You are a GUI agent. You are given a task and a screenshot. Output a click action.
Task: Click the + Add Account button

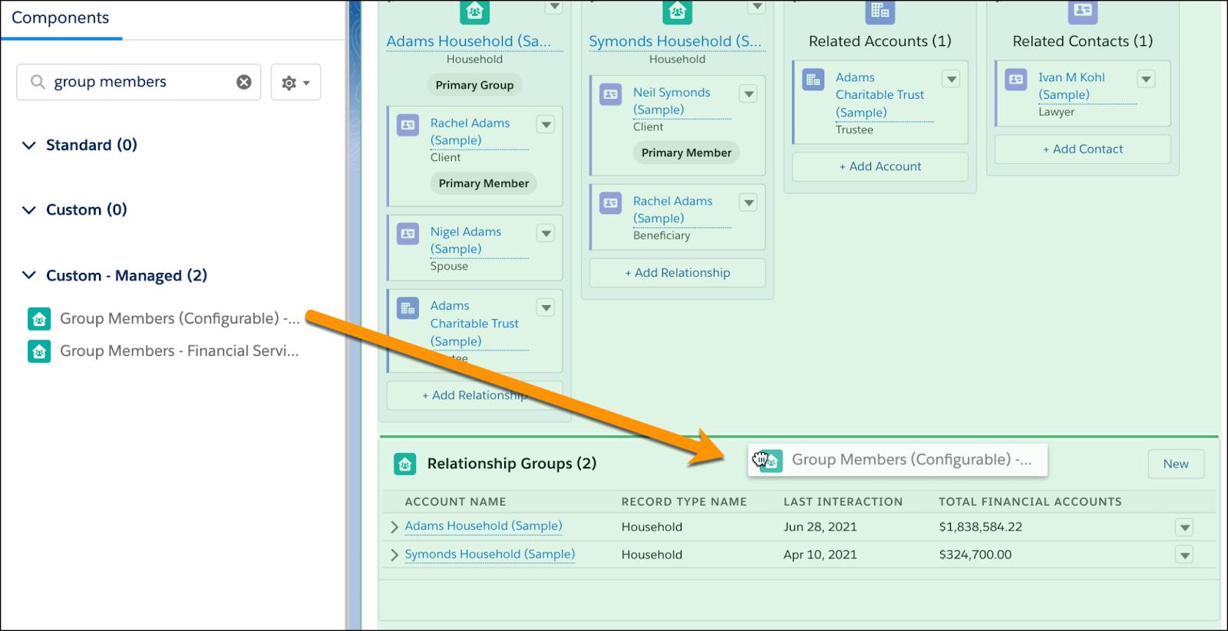[x=880, y=166]
